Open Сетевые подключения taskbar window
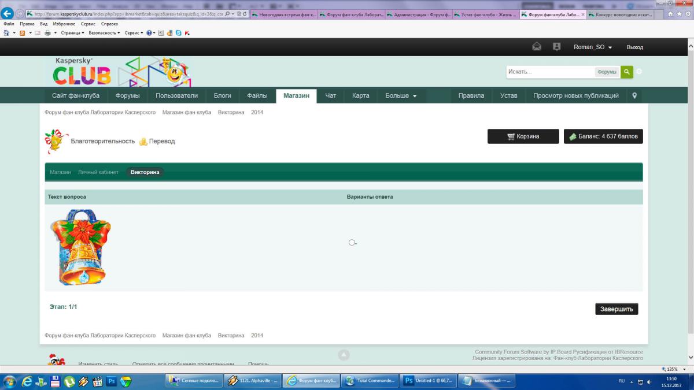 click(194, 381)
